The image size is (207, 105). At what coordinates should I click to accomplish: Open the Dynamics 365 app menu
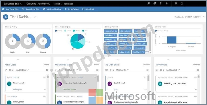click(x=13, y=4)
